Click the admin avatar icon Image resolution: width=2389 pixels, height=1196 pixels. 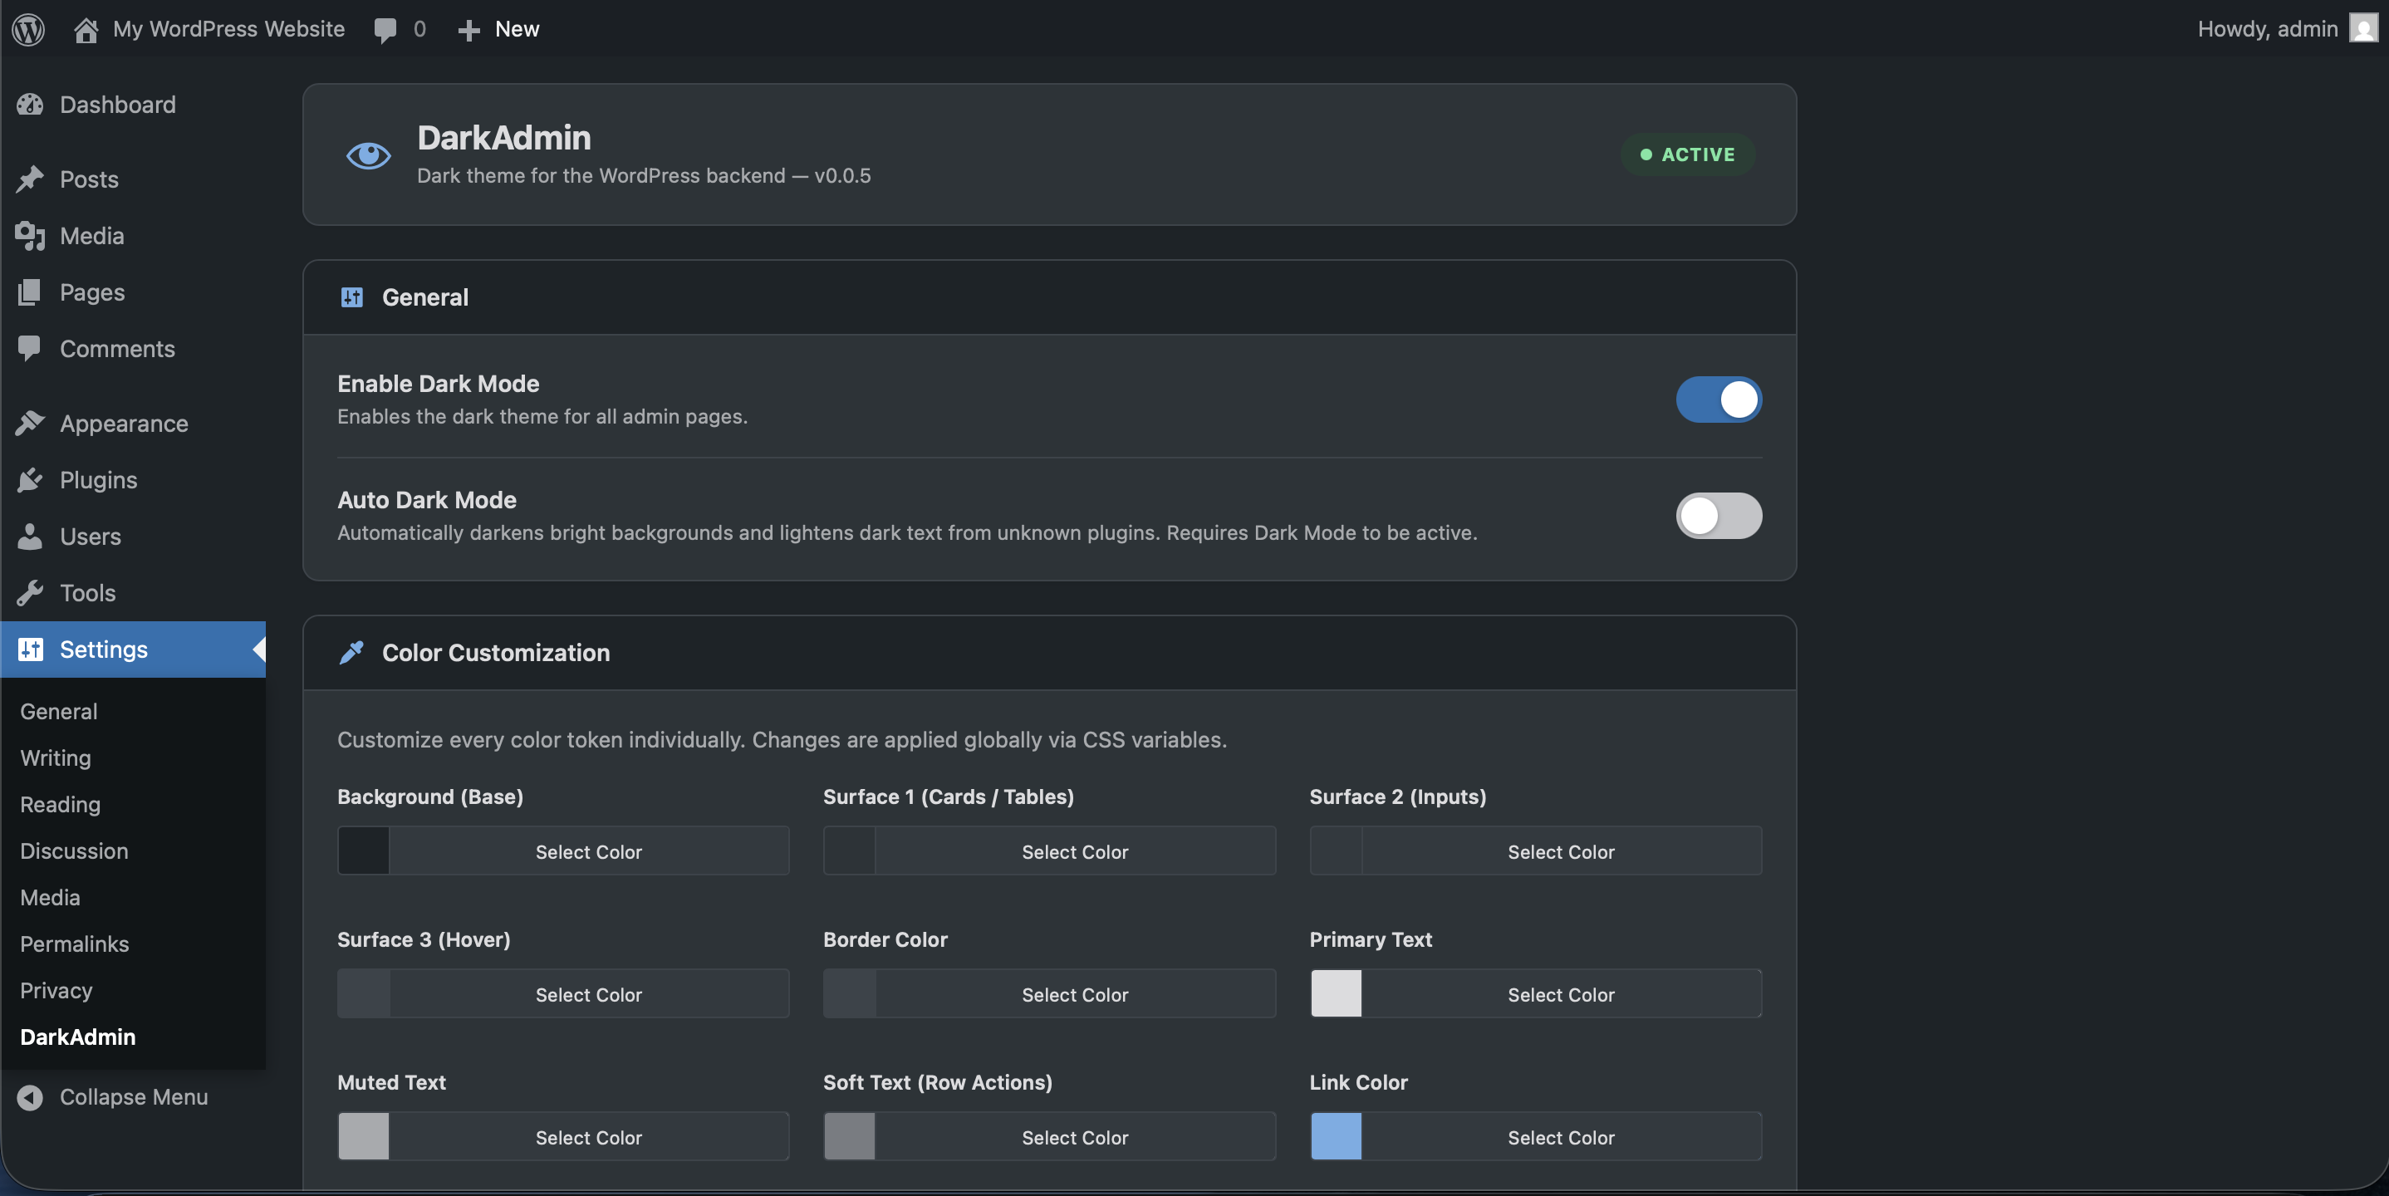point(2363,29)
